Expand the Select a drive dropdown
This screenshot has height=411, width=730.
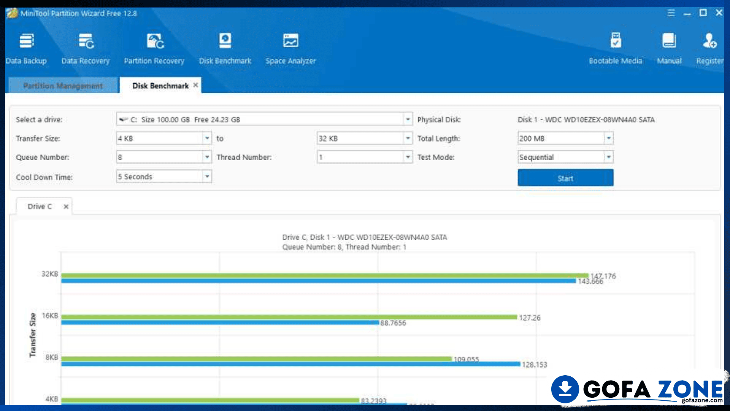pos(408,119)
